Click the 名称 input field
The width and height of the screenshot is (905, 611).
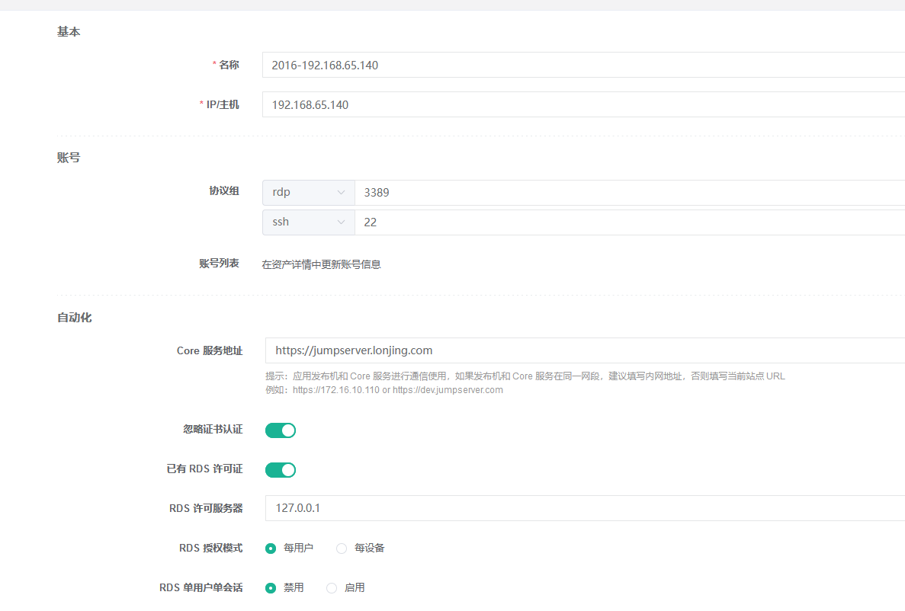click(x=457, y=65)
